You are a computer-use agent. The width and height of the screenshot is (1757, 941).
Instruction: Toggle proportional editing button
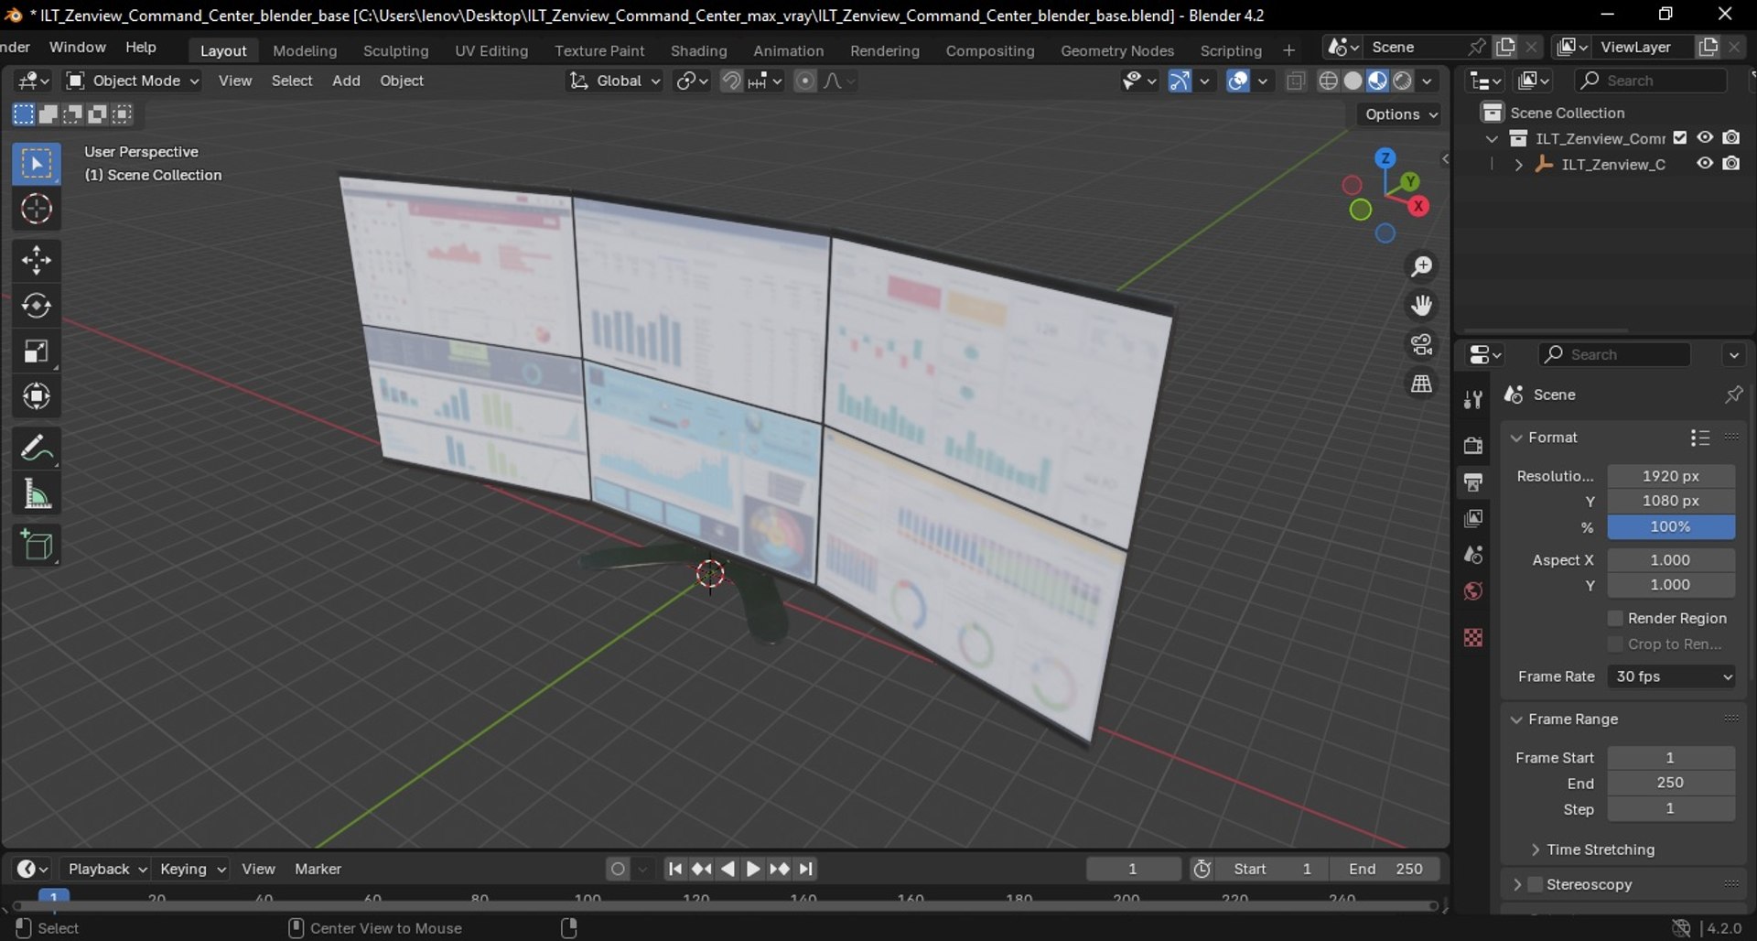804,81
